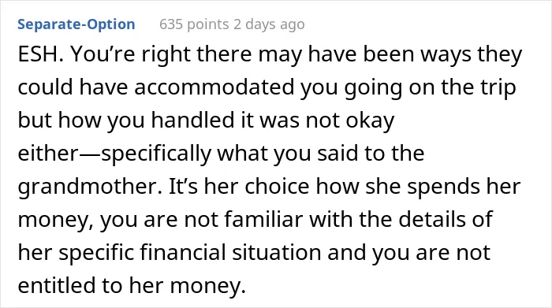Click the word 'accommodated' in the comment

[214, 87]
